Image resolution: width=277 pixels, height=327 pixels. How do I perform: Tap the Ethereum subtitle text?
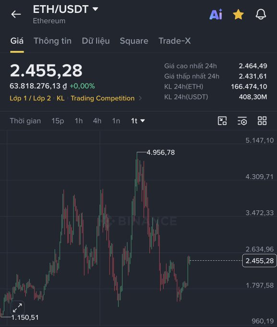click(49, 21)
